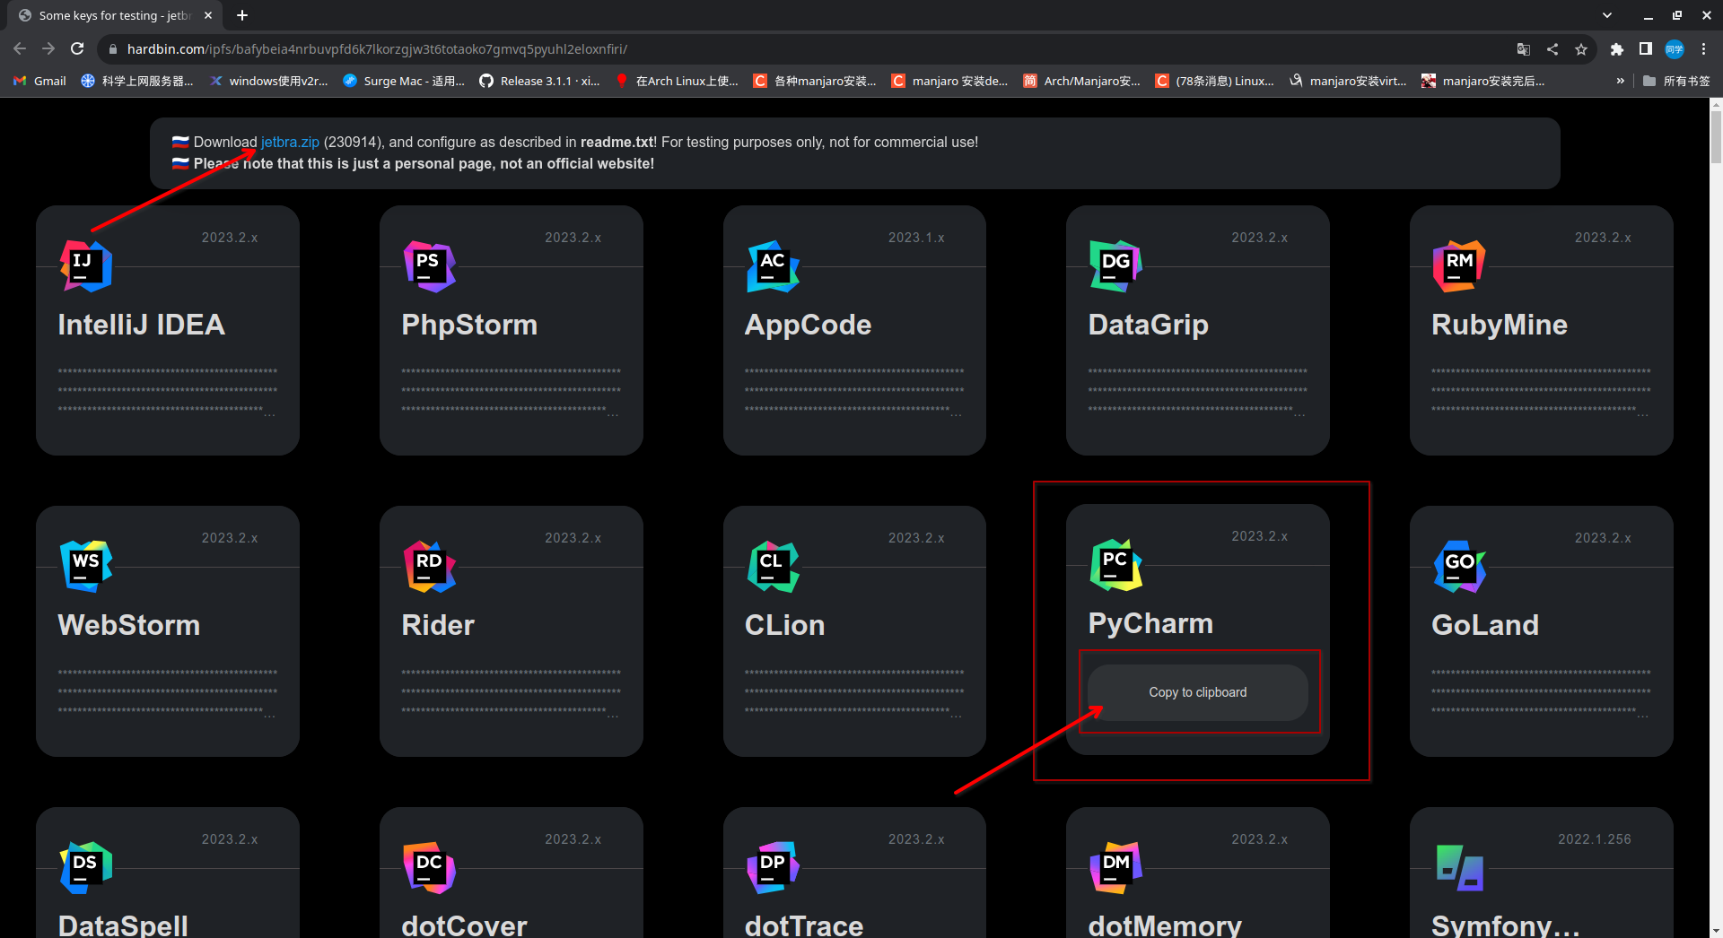The image size is (1723, 938).
Task: Click the WebStorm WS logo icon
Action: click(x=86, y=567)
